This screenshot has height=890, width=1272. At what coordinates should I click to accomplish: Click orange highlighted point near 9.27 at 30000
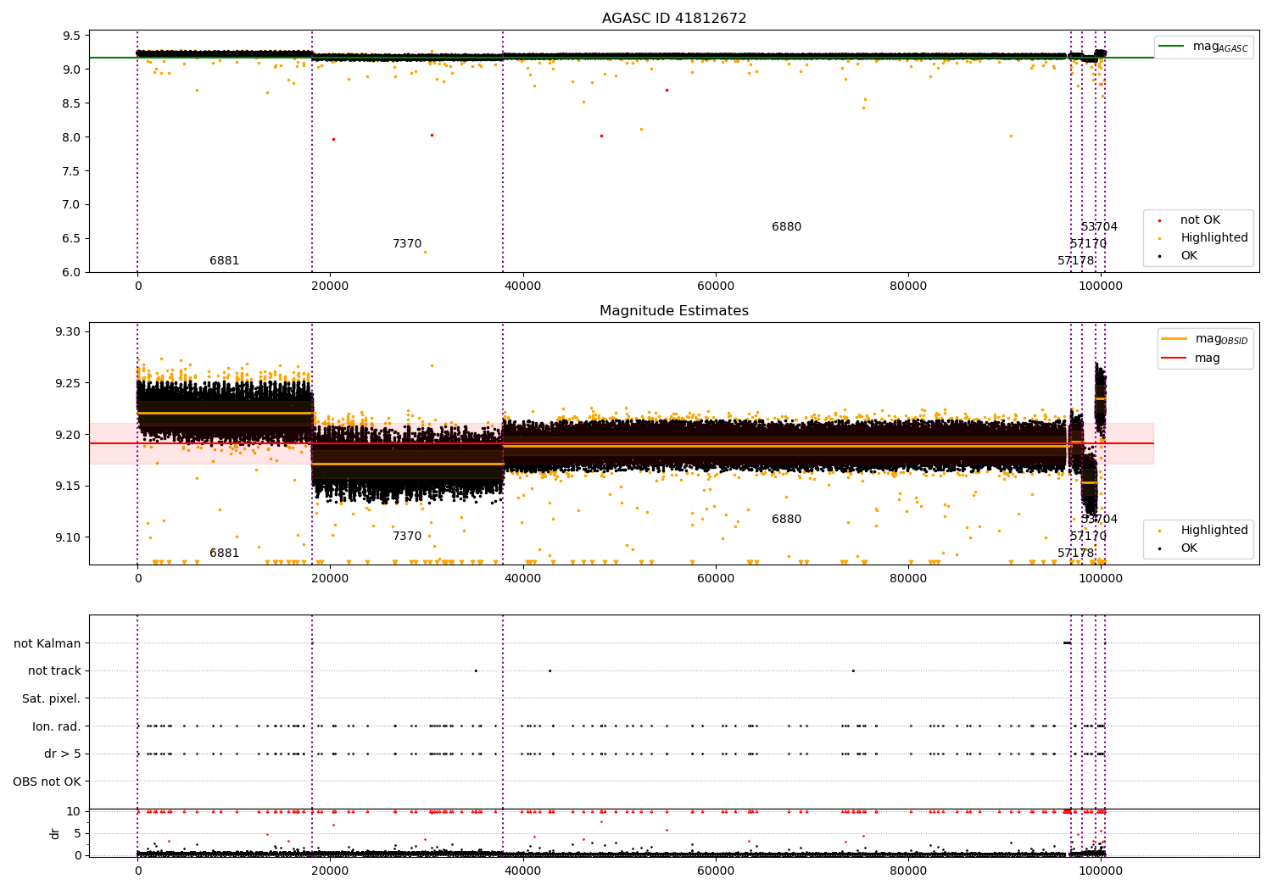[x=432, y=365]
